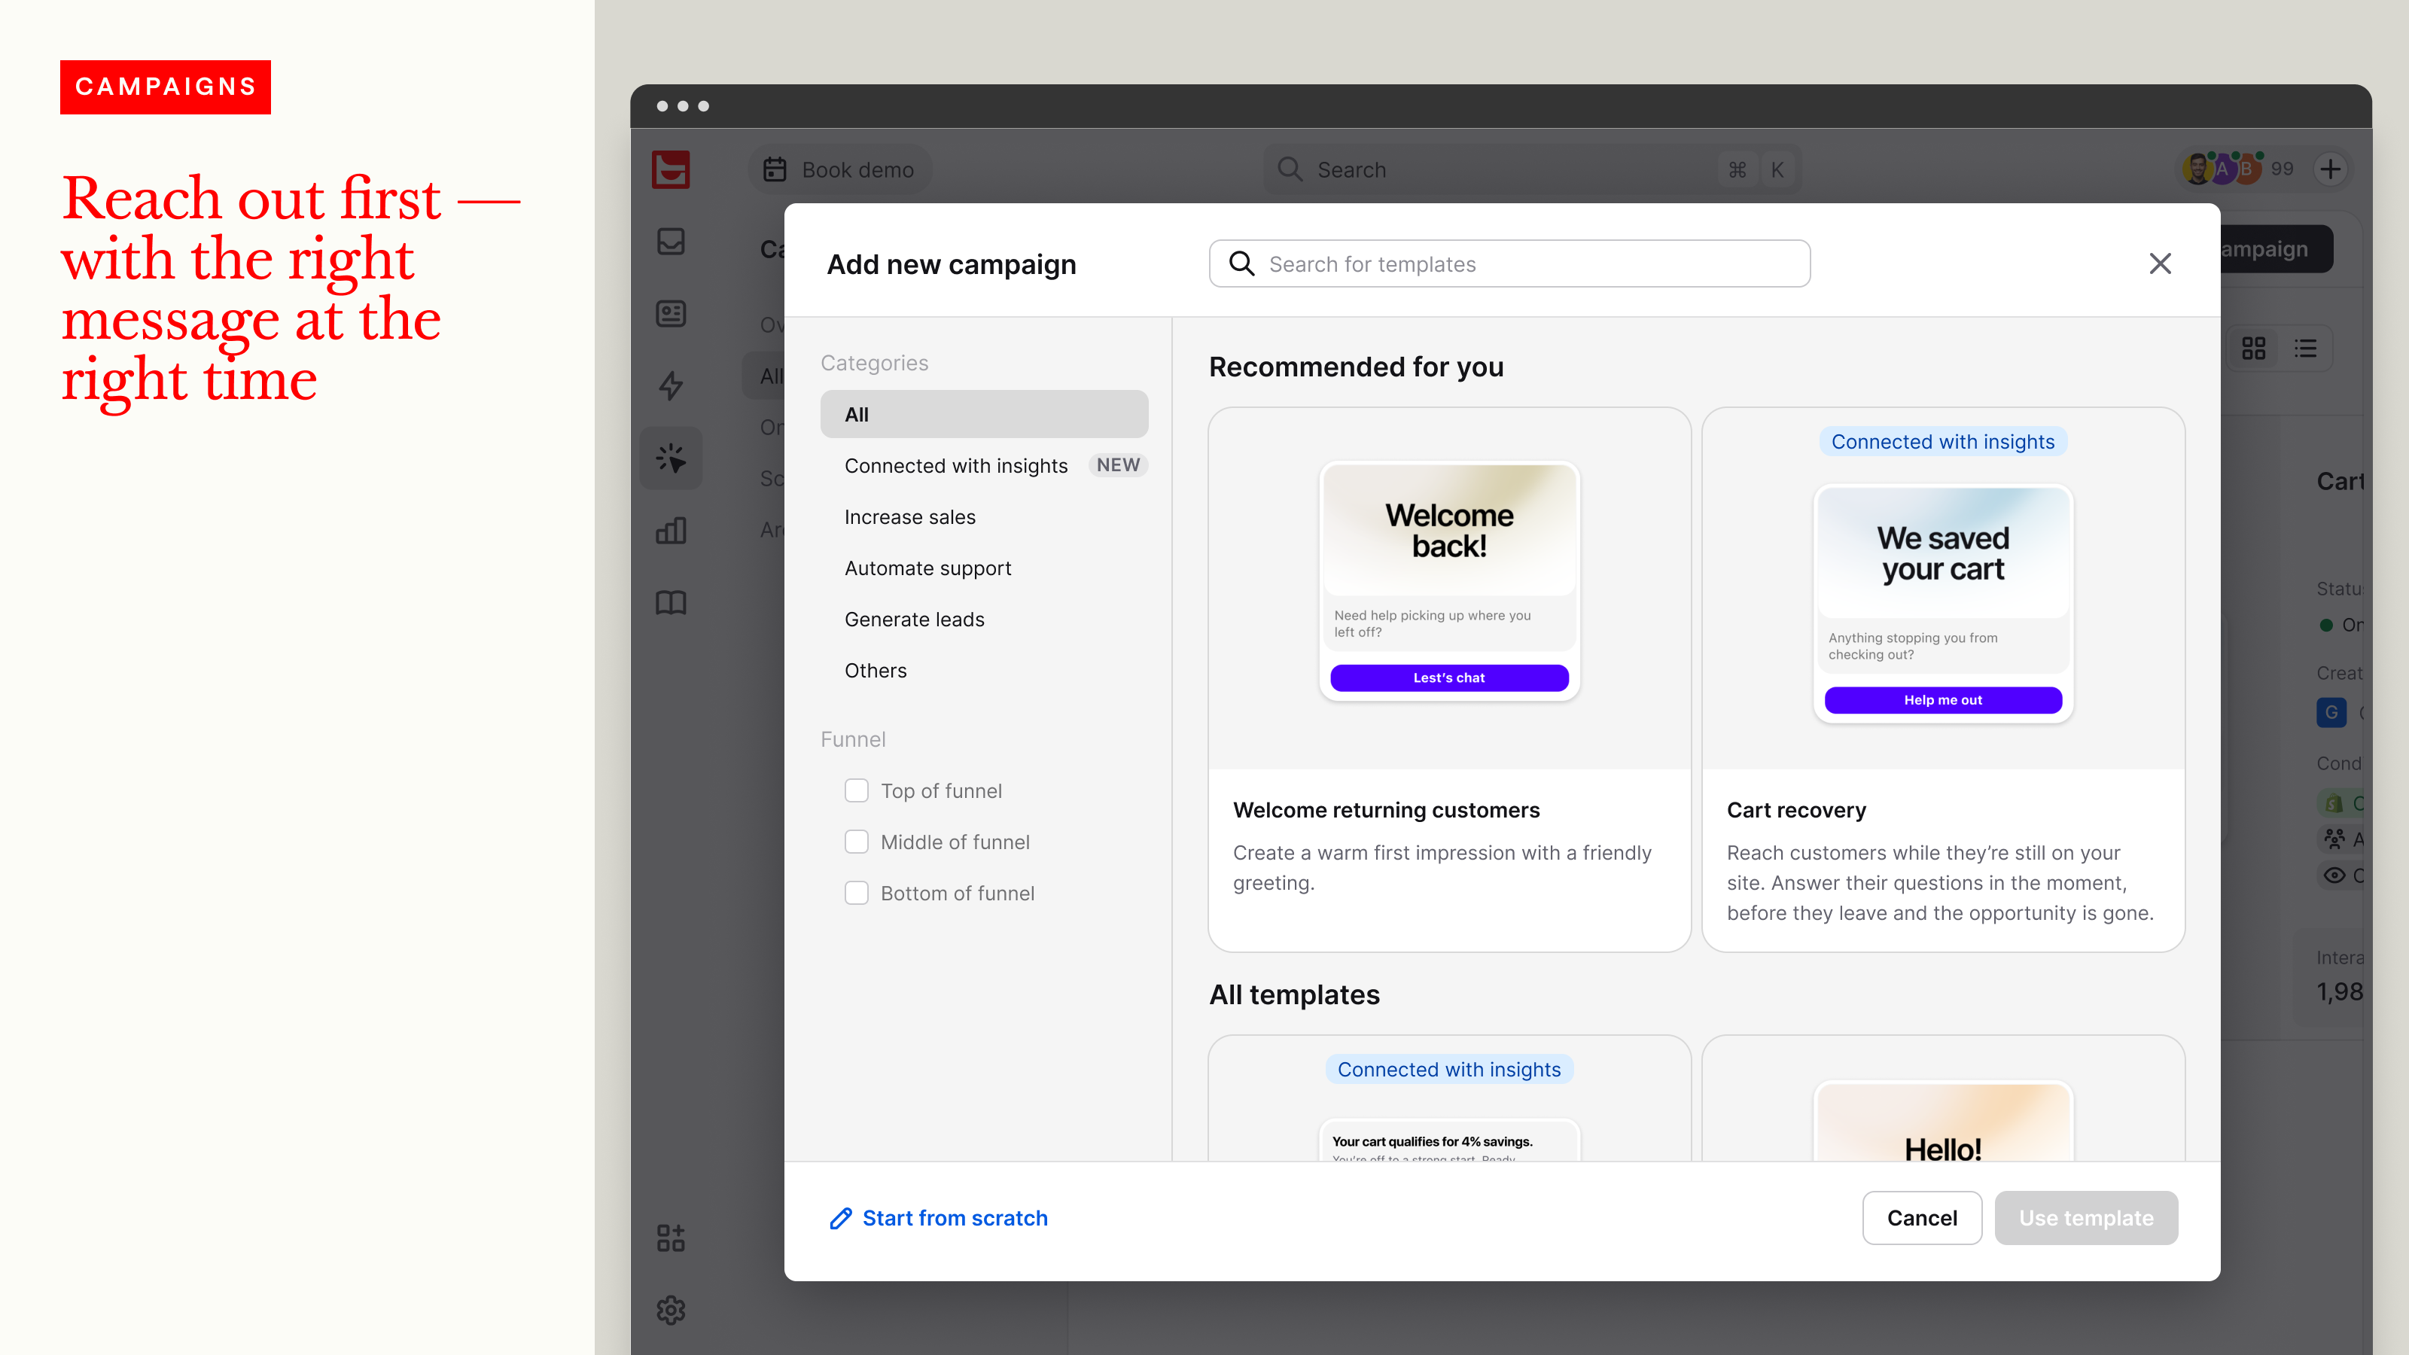Switch to list view icon

pyautogui.click(x=2305, y=349)
